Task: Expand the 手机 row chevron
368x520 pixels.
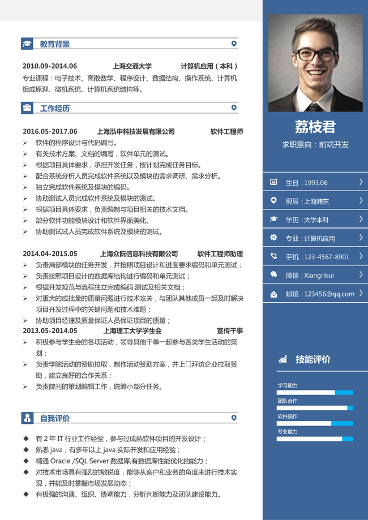Action: 361,256
